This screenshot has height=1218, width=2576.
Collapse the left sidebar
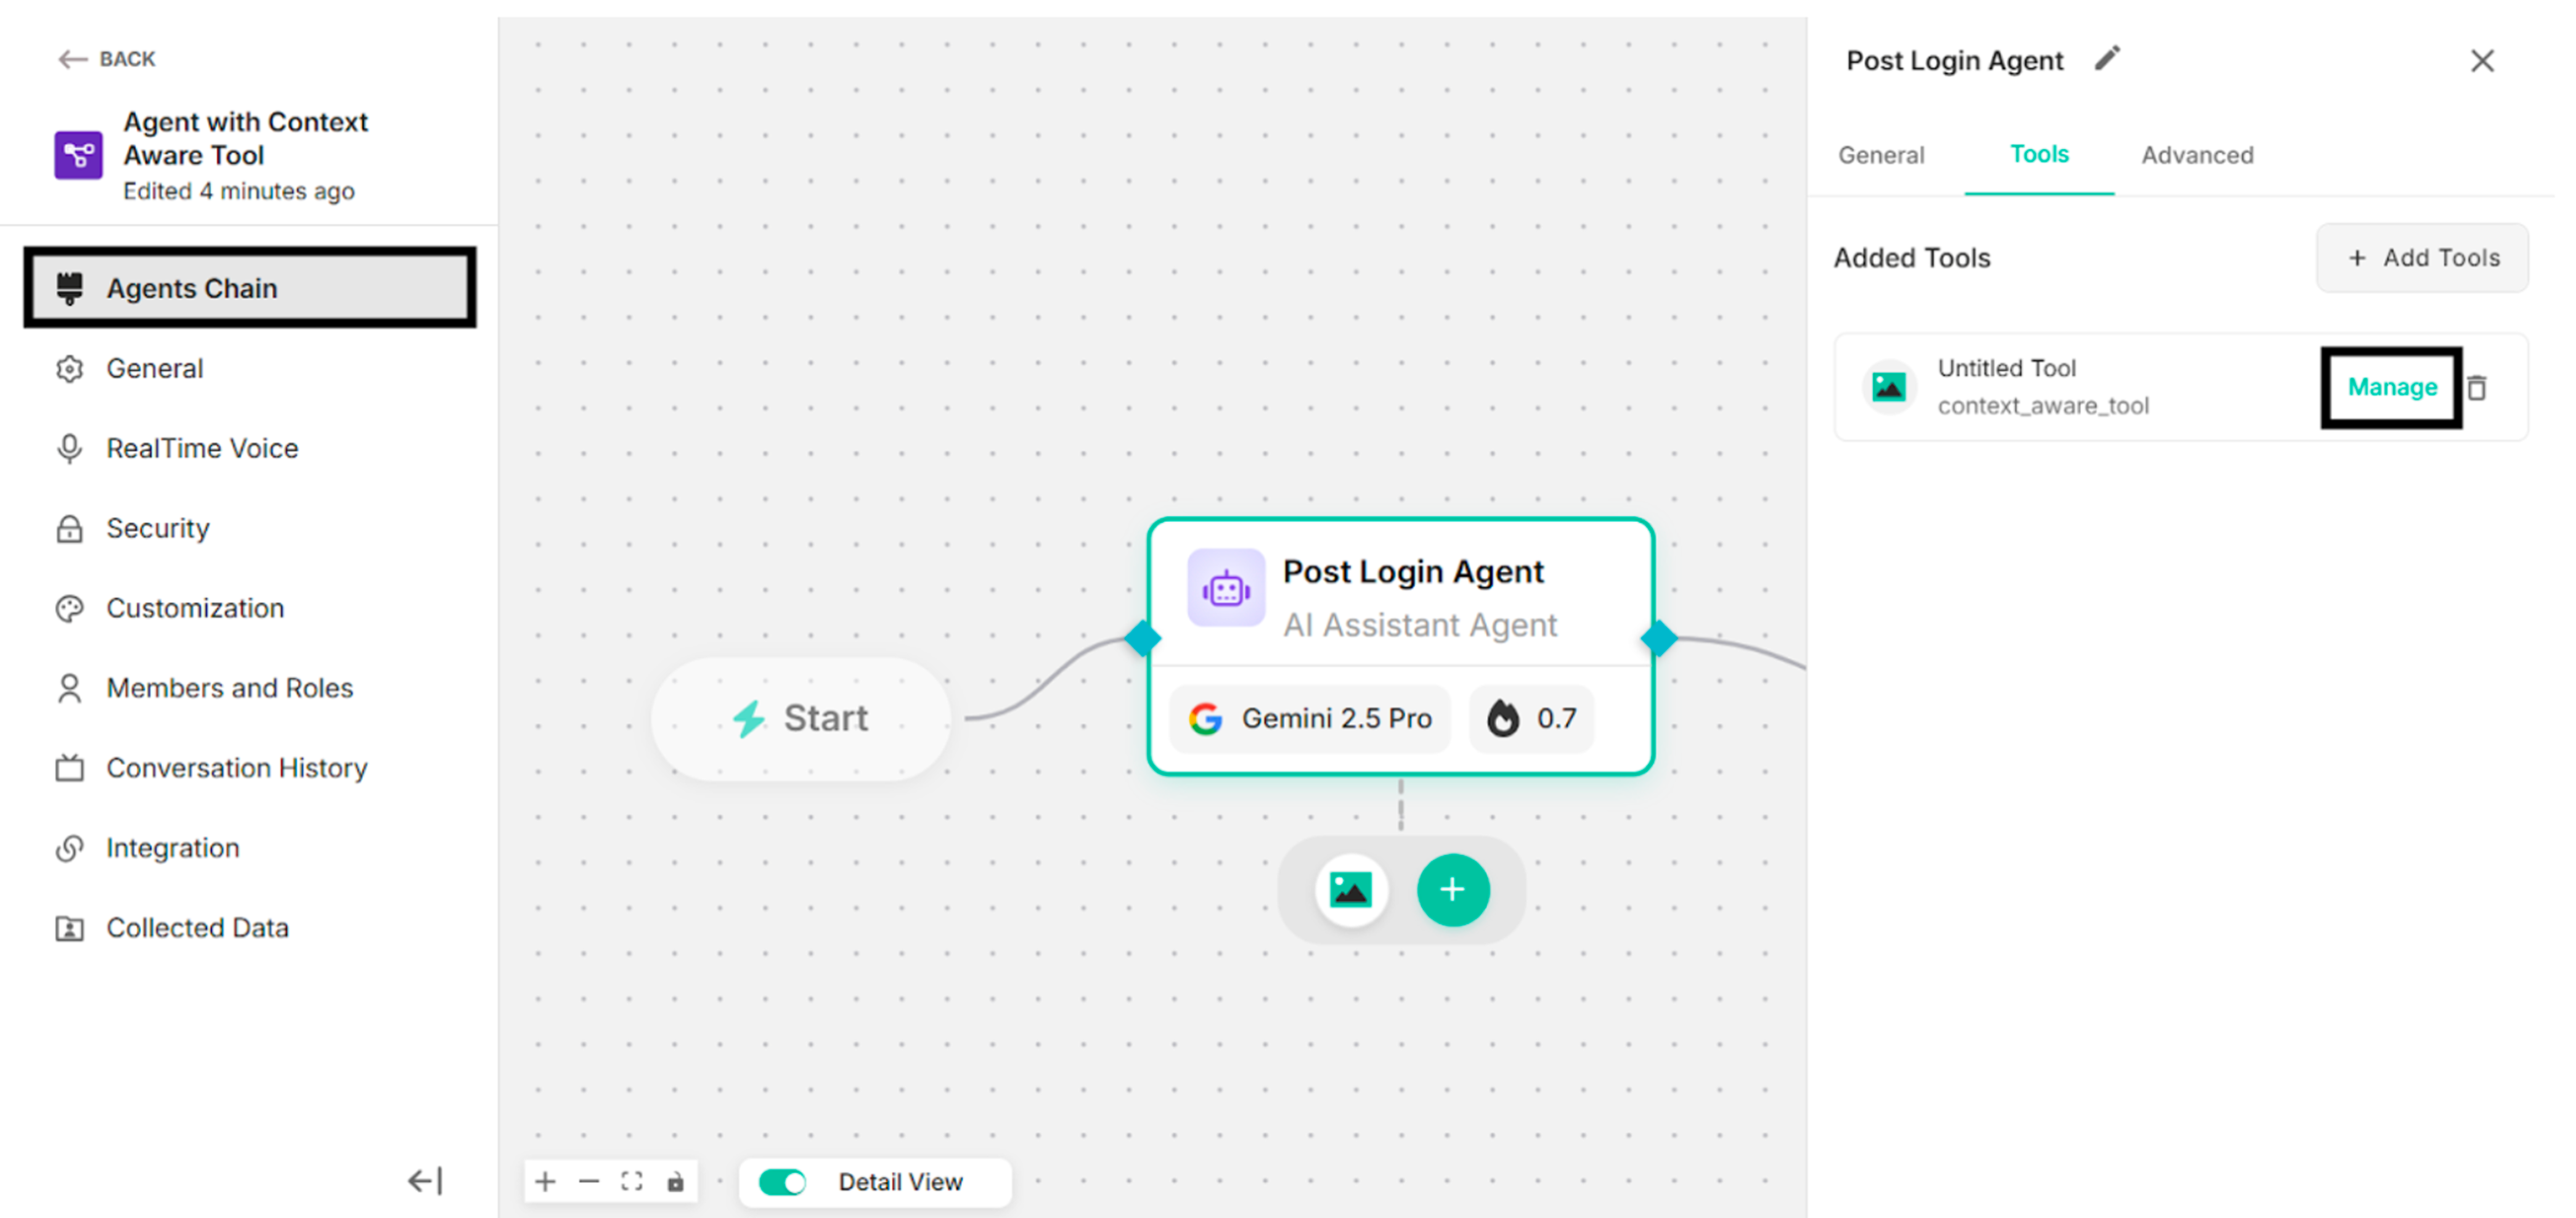[x=425, y=1181]
